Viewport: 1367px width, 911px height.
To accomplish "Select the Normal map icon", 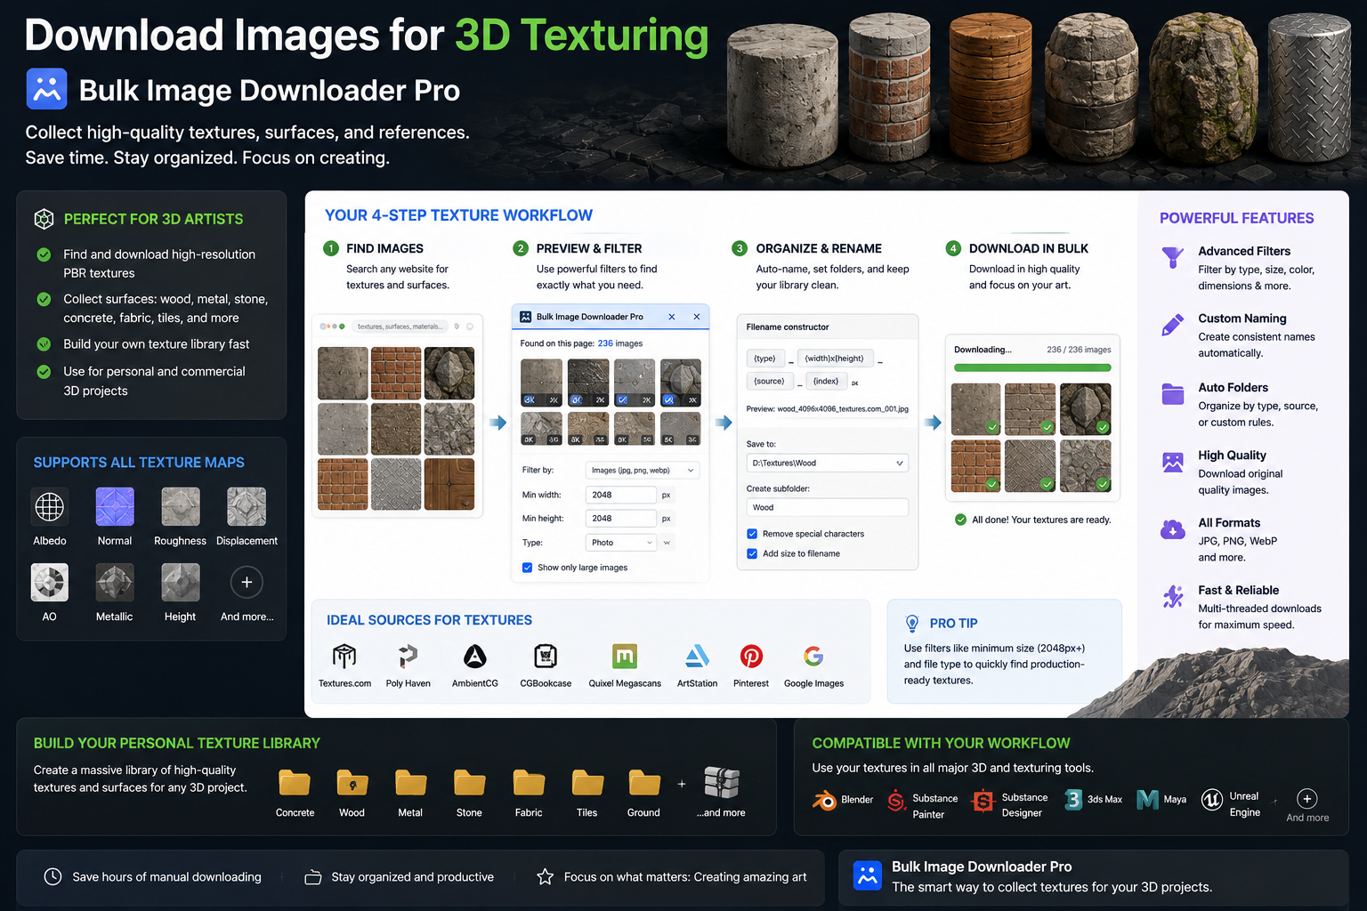I will [x=115, y=507].
